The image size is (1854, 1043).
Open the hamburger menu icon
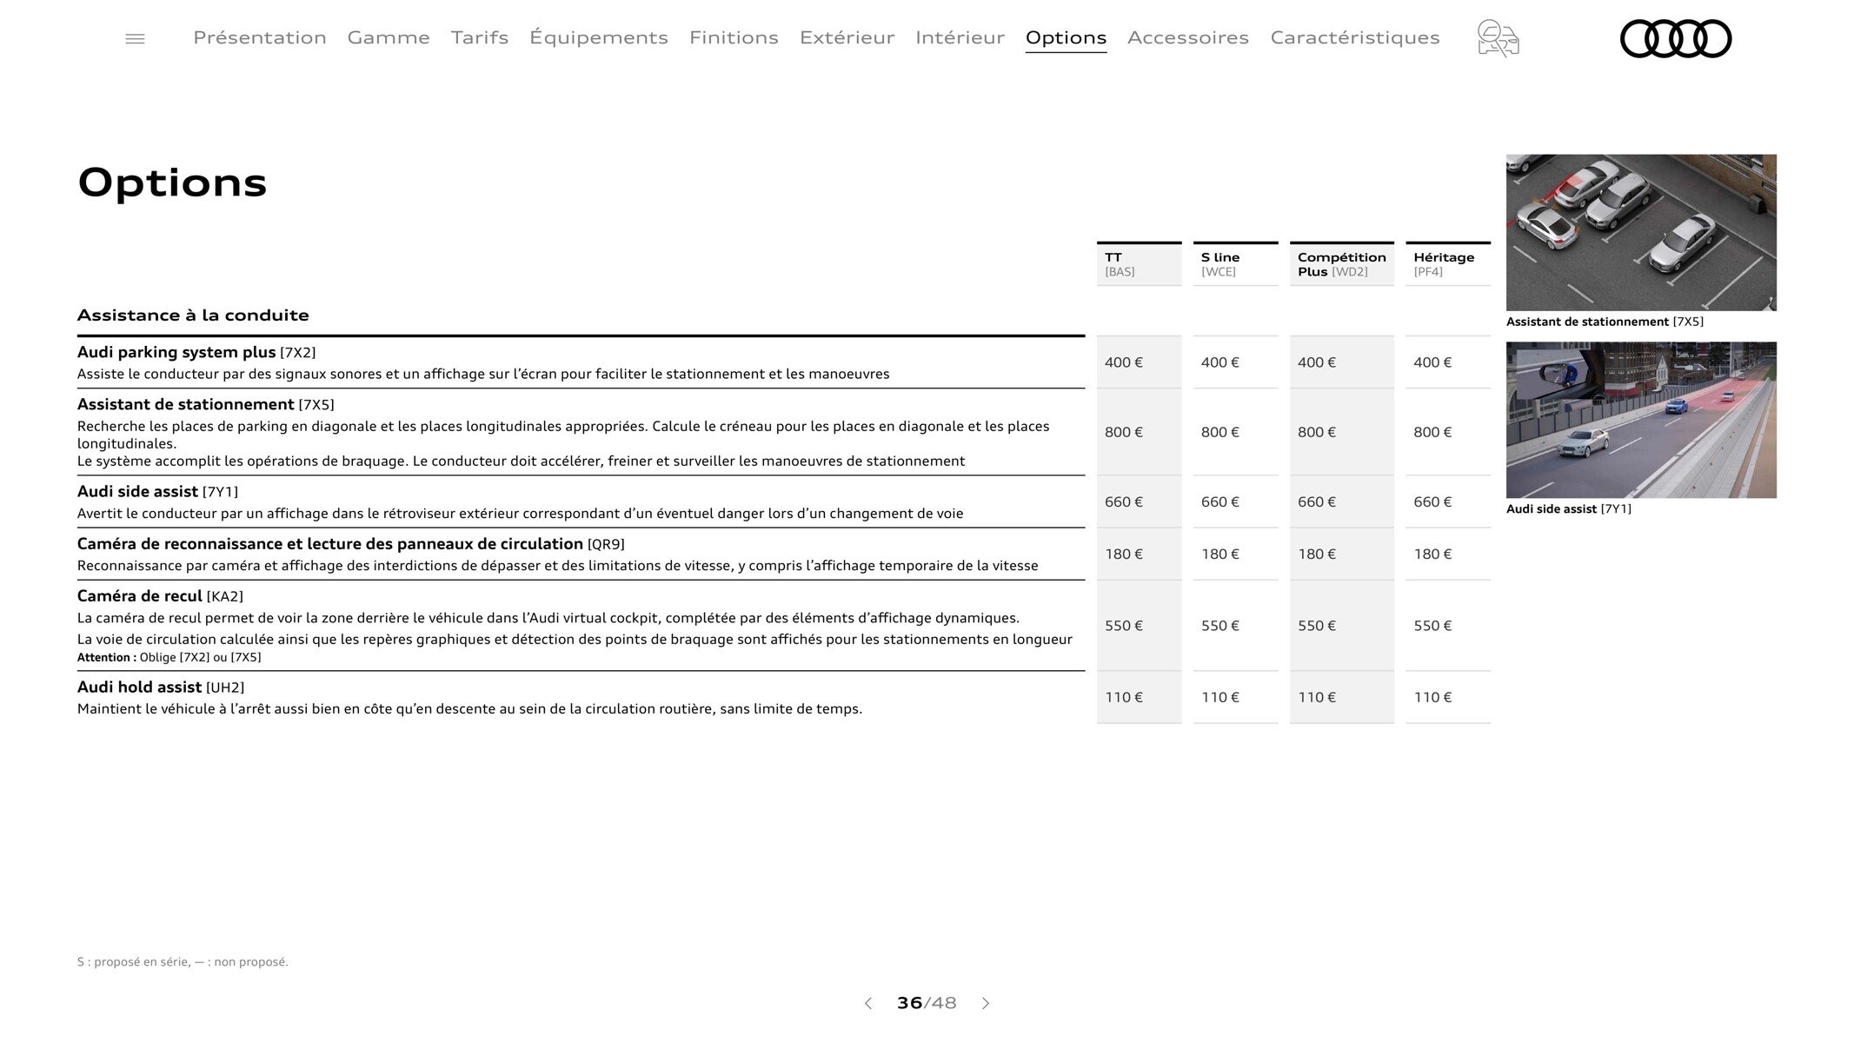click(135, 38)
